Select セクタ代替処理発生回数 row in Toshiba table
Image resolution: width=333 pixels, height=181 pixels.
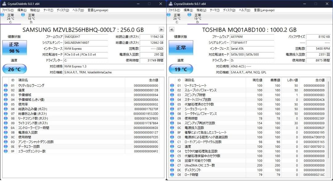coord(248,151)
